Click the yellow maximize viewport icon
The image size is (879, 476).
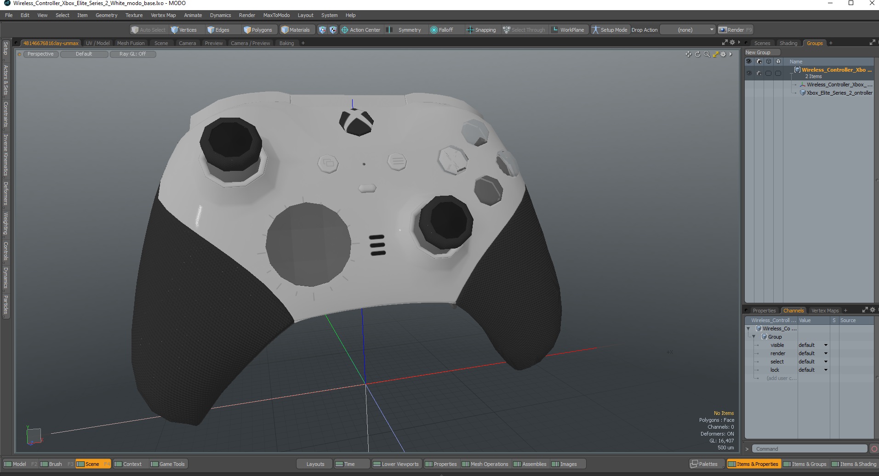coord(715,54)
